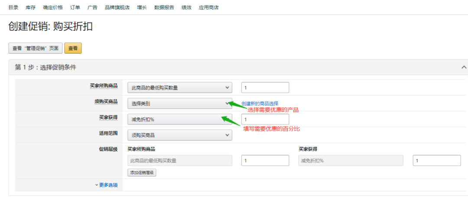
Task: Click the quantity field beside 买家所购商品
Action: pyautogui.click(x=265, y=88)
